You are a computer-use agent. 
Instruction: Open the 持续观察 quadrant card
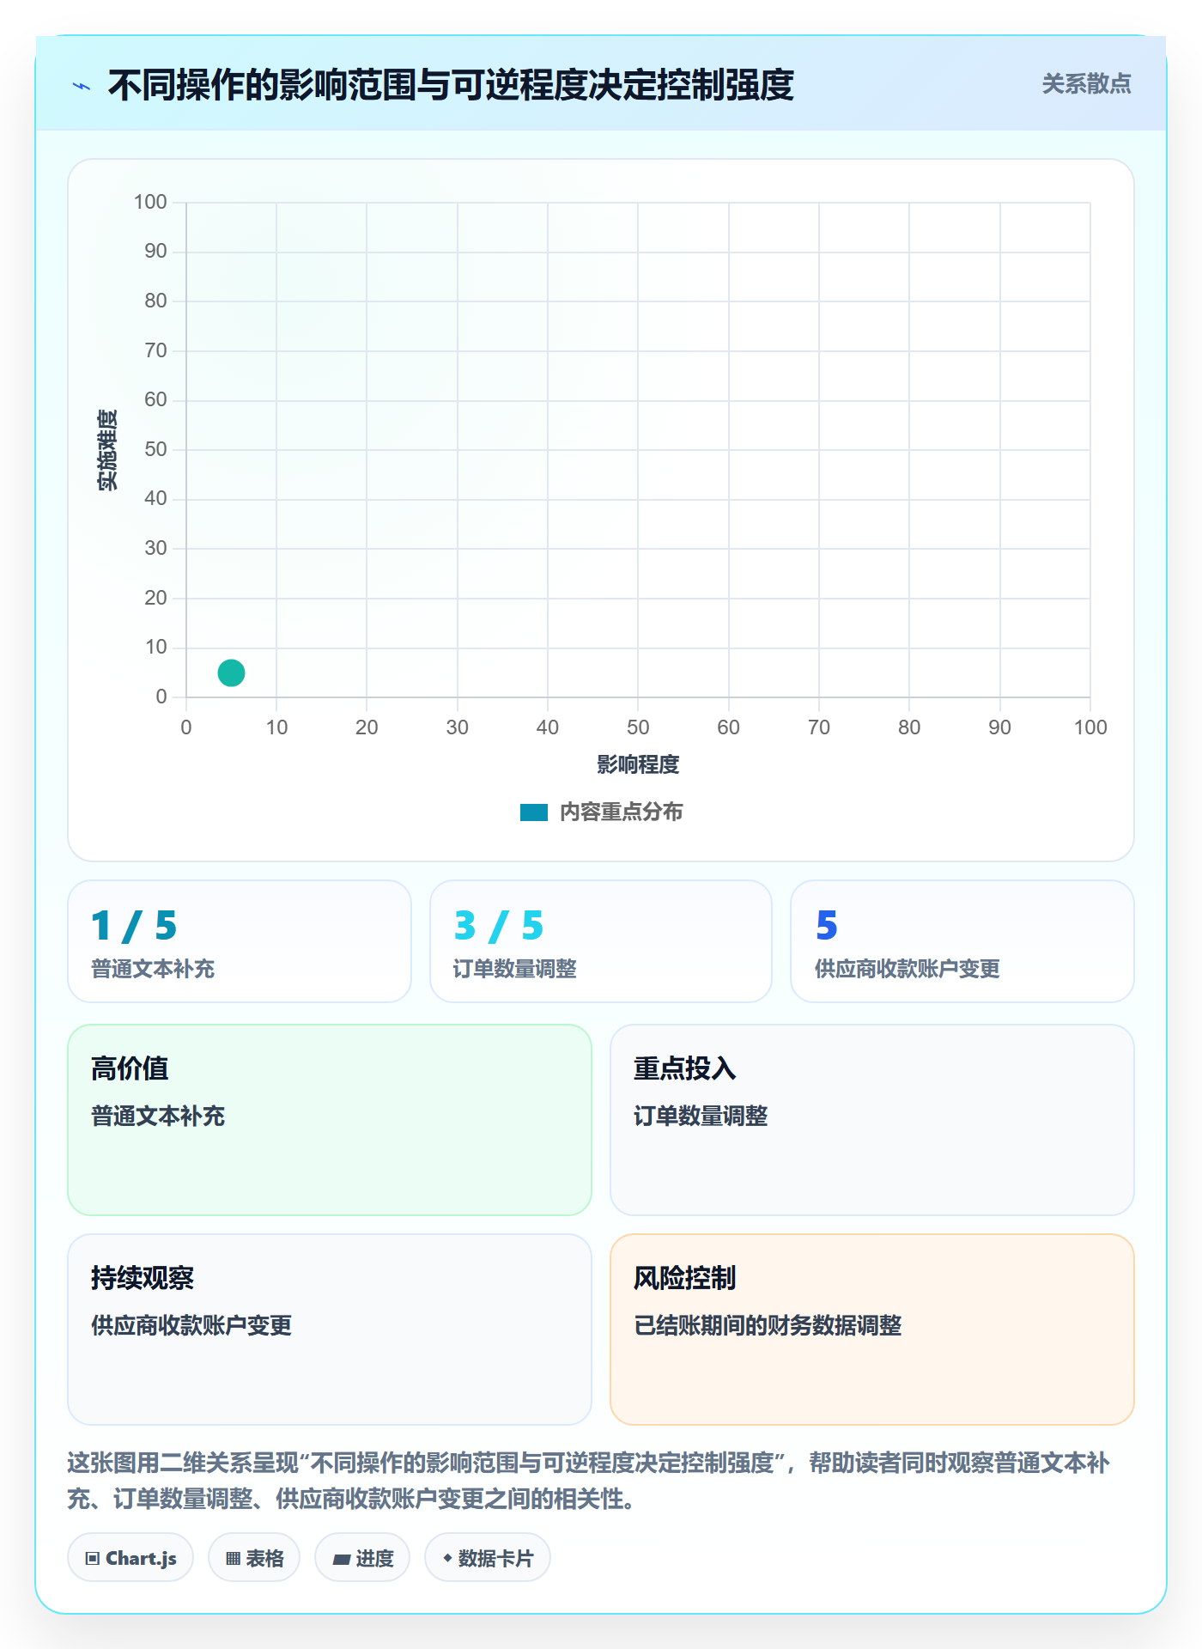(x=330, y=1330)
